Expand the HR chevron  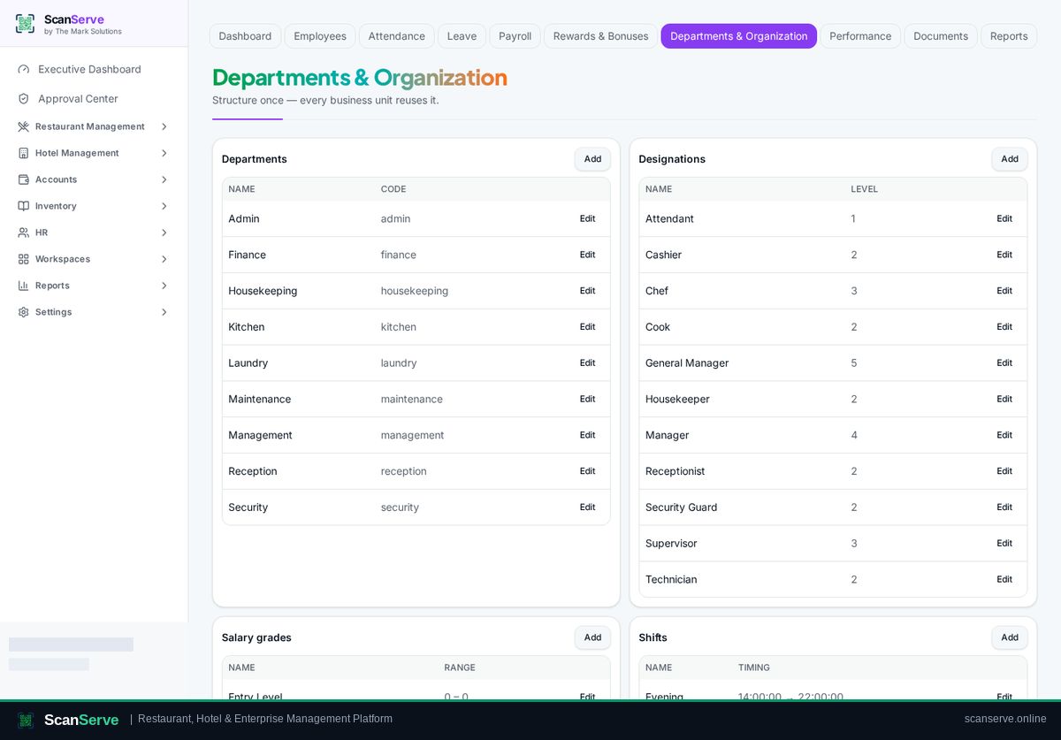(164, 233)
